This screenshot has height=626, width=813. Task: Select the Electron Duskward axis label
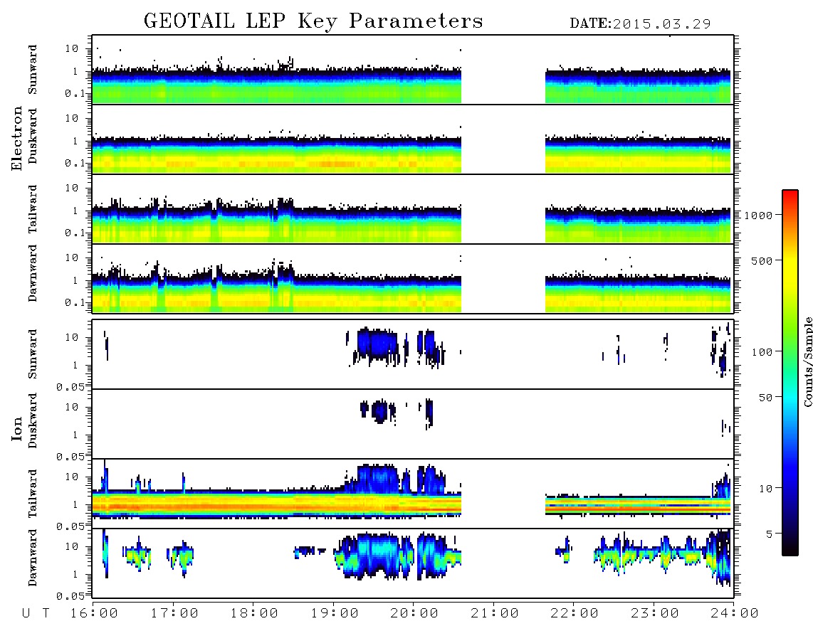[x=33, y=136]
